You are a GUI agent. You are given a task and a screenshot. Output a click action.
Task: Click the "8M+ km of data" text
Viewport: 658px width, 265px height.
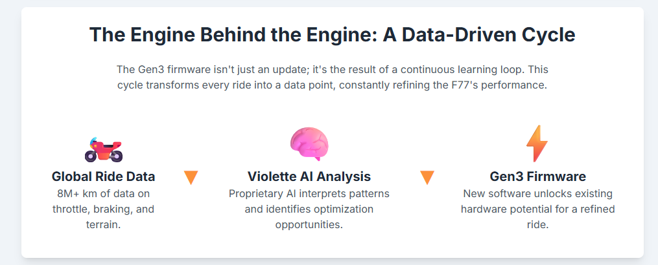103,193
